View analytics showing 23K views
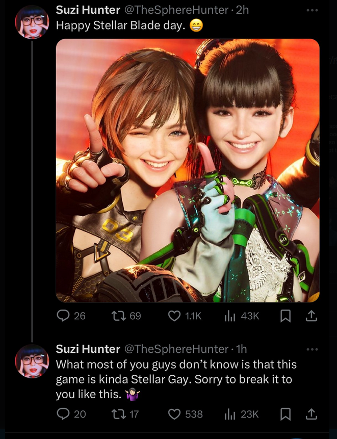 (242, 414)
